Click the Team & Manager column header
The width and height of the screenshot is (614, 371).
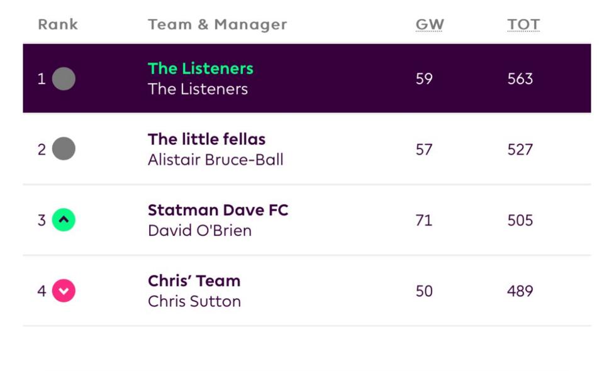[x=217, y=24]
